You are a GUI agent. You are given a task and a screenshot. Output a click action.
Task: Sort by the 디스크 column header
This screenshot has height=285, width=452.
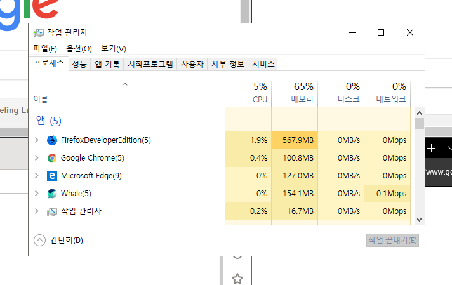click(341, 94)
